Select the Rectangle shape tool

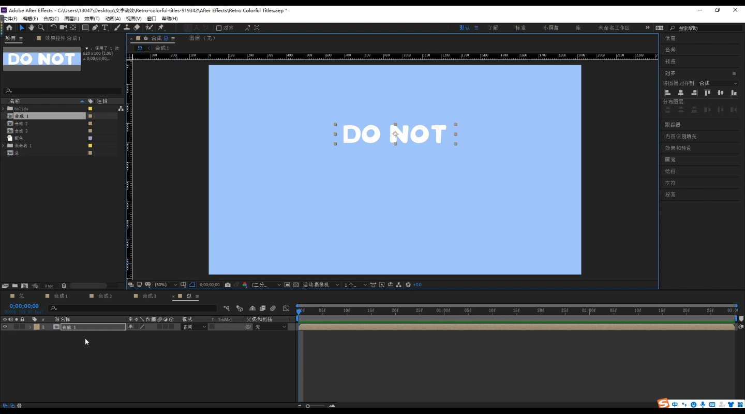click(x=85, y=28)
